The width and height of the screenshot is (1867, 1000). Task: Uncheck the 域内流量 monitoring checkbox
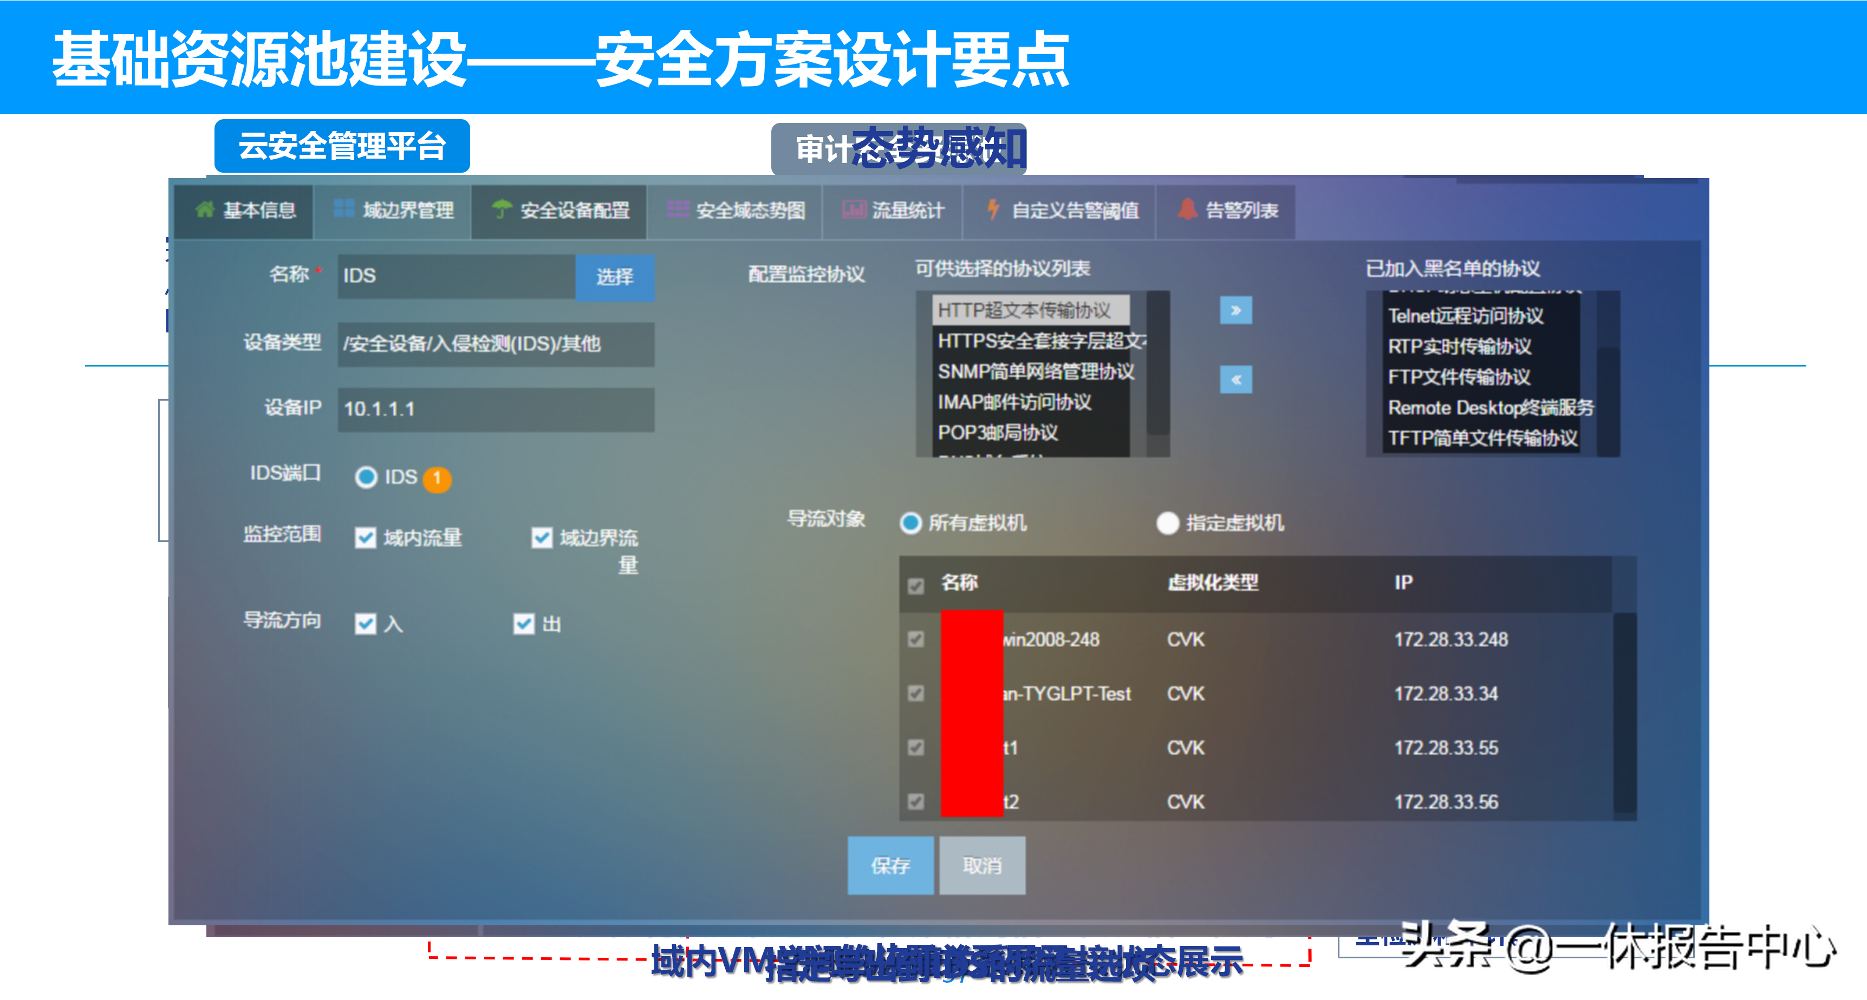click(x=365, y=538)
